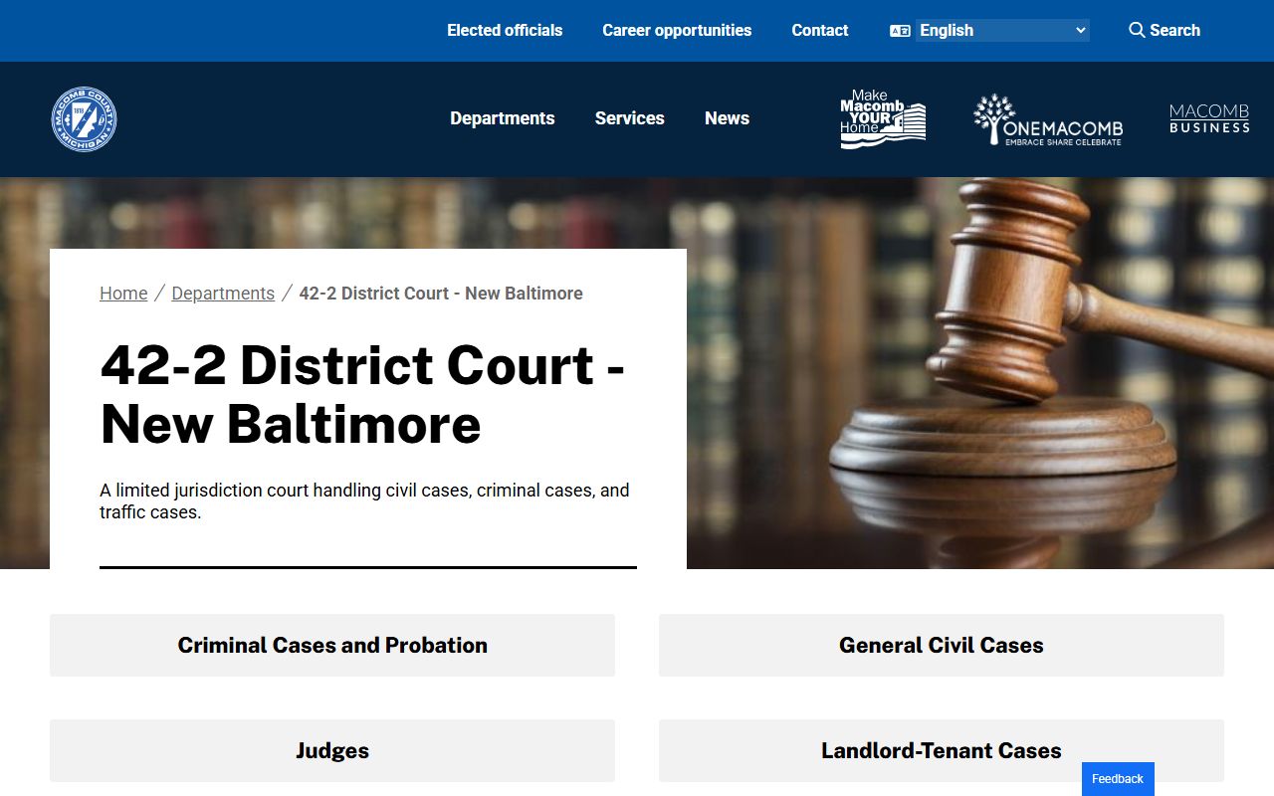Click the 42-2 District Court heading
The height and width of the screenshot is (796, 1274).
pyautogui.click(x=363, y=394)
